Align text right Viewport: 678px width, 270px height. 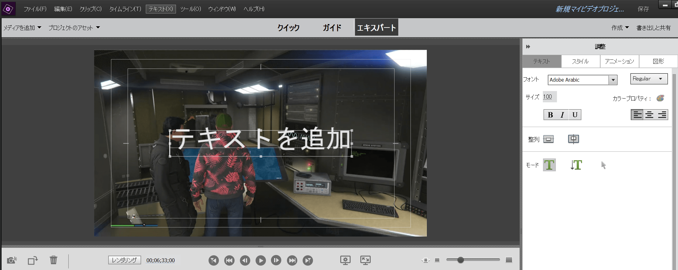[662, 115]
